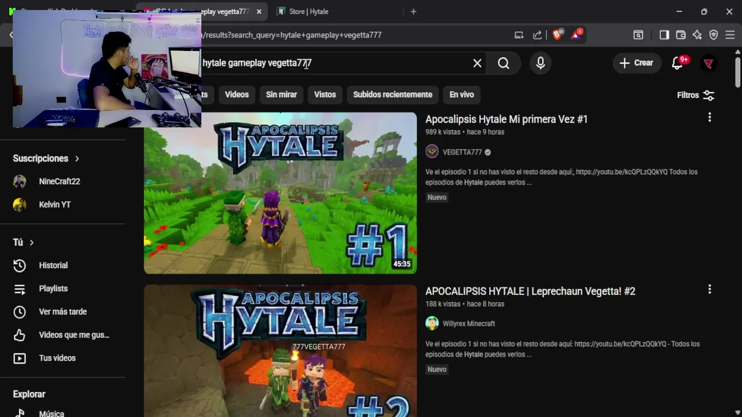Toggle the browser sidebar panel icon

(x=664, y=35)
